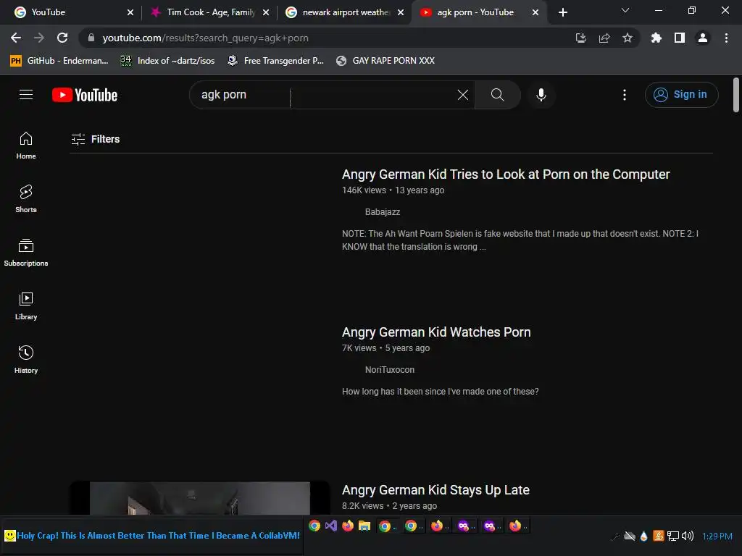Start voice search with the microphone icon
The image size is (742, 556).
541,95
